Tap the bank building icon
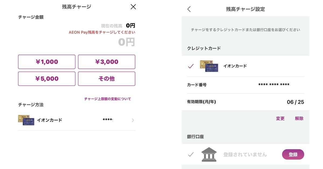 point(209,154)
